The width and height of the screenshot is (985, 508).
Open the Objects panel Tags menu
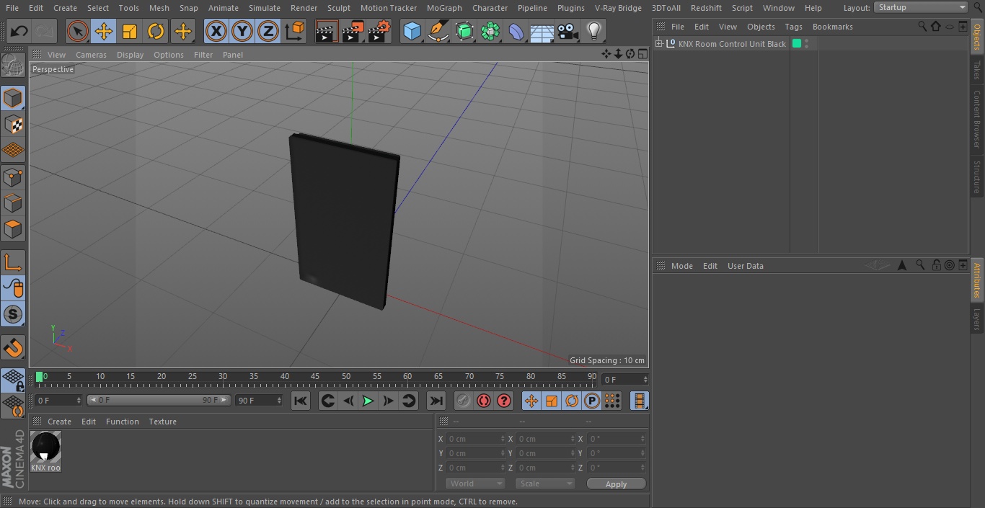pos(793,27)
